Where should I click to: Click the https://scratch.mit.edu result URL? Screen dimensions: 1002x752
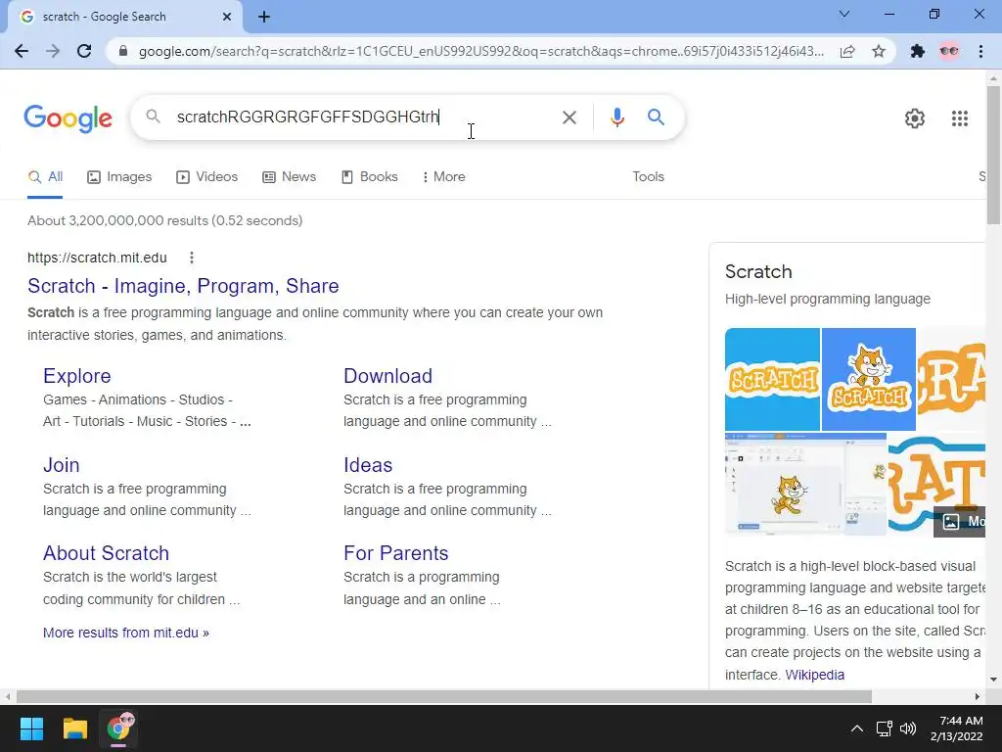[97, 258]
